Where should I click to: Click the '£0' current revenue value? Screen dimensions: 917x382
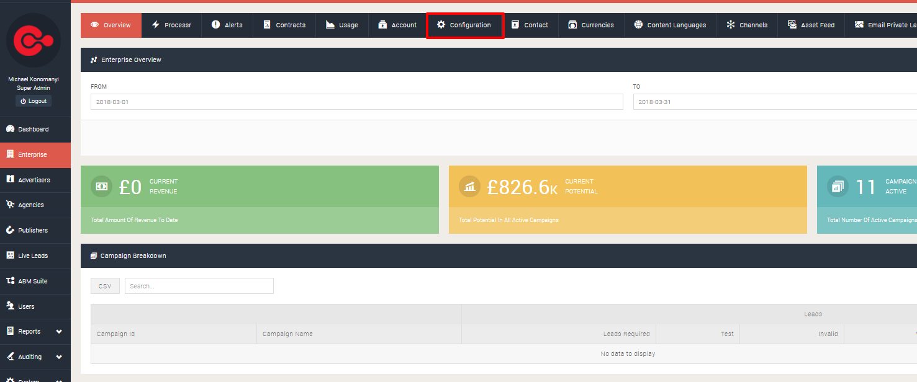pyautogui.click(x=130, y=187)
